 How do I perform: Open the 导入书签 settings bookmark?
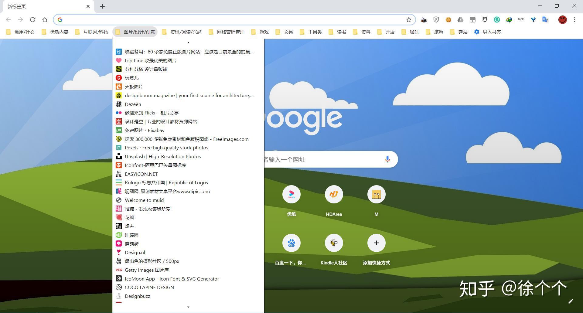click(x=488, y=32)
